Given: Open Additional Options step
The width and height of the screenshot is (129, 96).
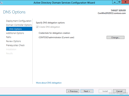Looking at the screenshot, I should pos(15,33).
